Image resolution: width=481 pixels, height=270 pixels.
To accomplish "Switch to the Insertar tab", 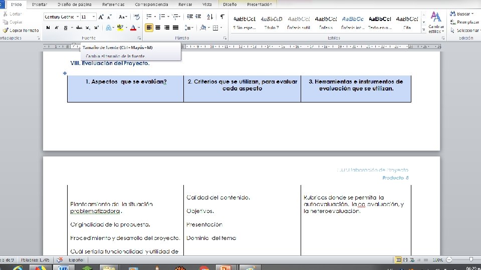I will pyautogui.click(x=40, y=4).
